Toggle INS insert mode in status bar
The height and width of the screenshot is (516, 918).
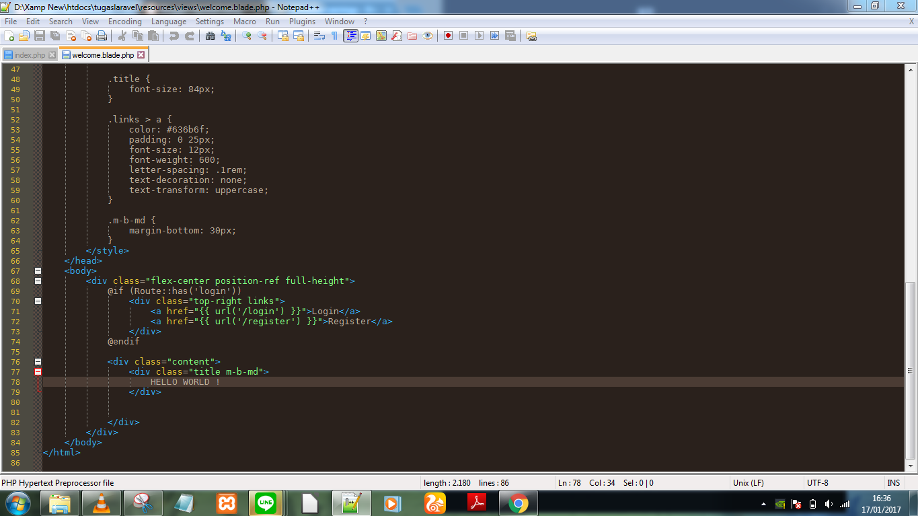pyautogui.click(x=893, y=483)
